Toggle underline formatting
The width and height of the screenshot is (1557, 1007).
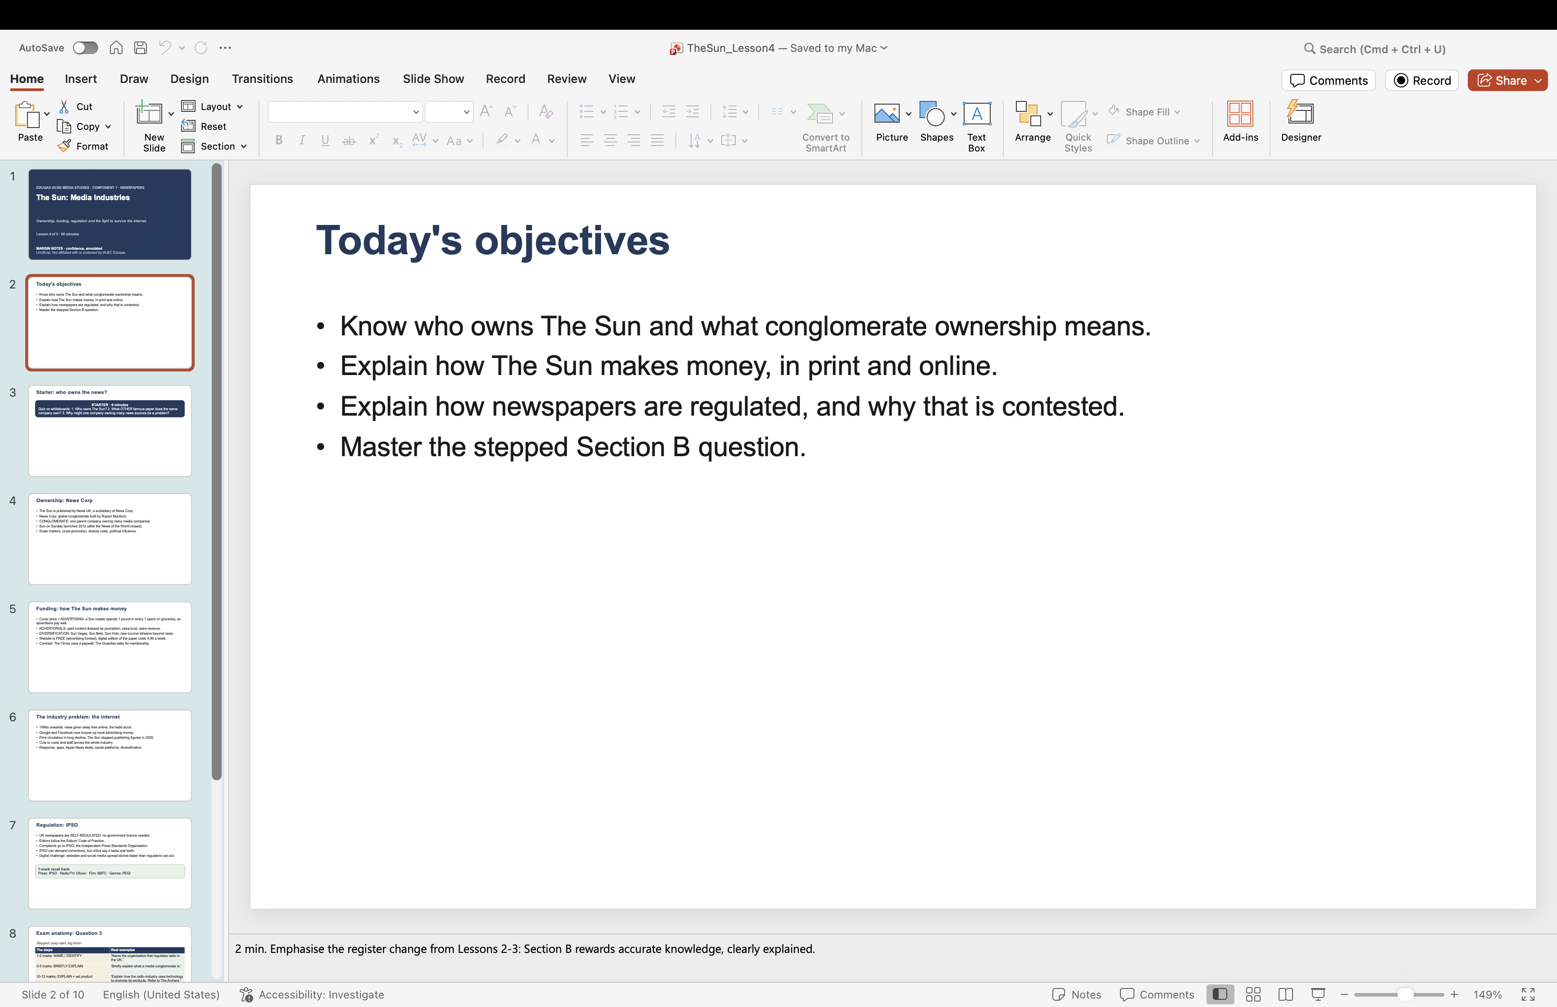(x=325, y=141)
